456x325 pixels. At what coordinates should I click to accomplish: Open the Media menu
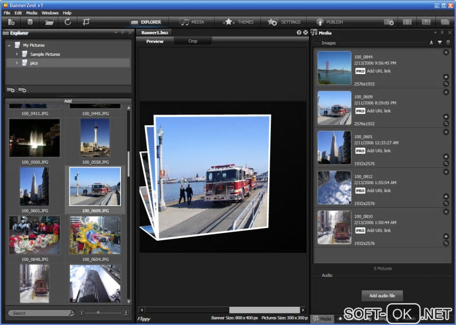coord(32,13)
